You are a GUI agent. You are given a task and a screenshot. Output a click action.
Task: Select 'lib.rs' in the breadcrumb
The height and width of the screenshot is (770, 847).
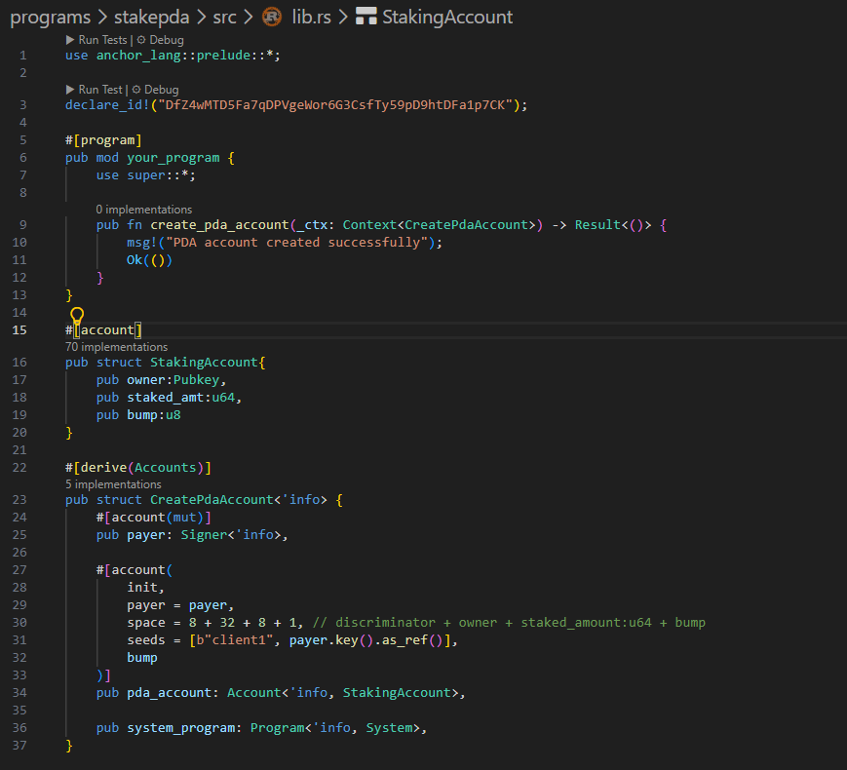[311, 18]
